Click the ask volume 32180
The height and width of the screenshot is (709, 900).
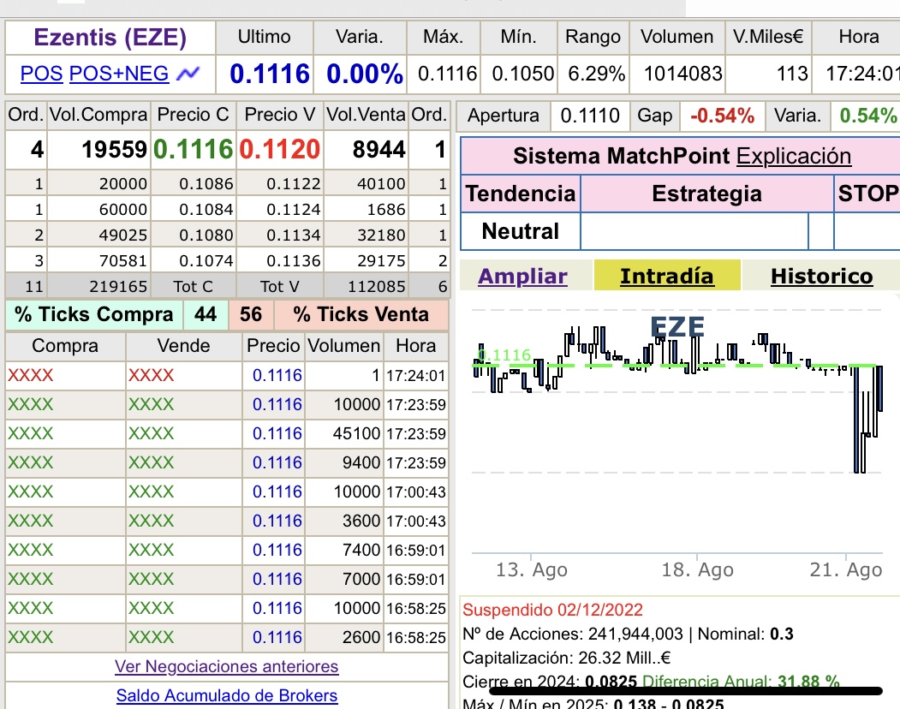(381, 235)
